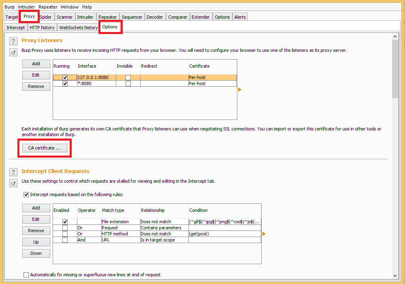Click the restore defaults arrow beside Proxy Listeners
The image size is (405, 284).
(13, 52)
